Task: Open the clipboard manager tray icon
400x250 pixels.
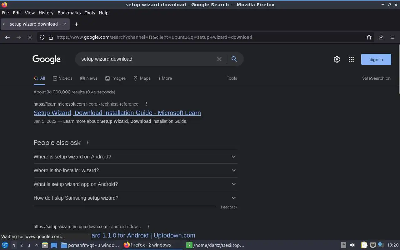Action: pos(364,245)
